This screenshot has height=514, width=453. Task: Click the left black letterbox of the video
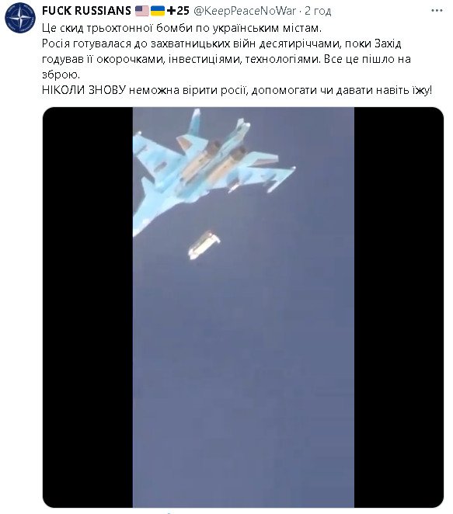[88, 307]
